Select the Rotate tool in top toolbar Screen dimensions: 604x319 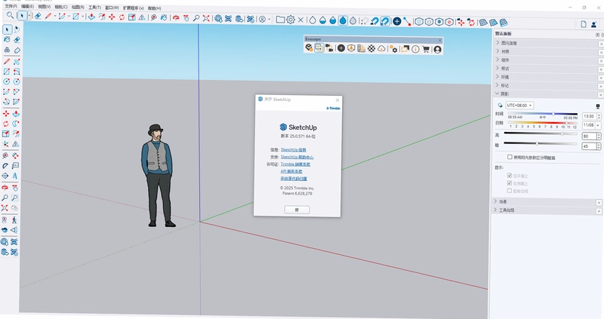tap(122, 17)
